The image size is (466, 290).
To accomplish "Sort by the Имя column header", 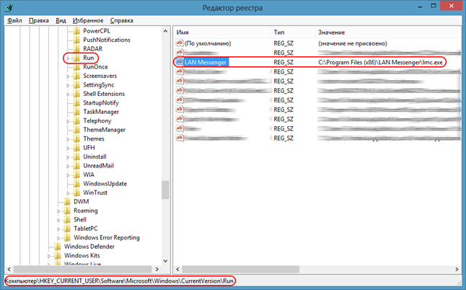I will click(x=221, y=32).
